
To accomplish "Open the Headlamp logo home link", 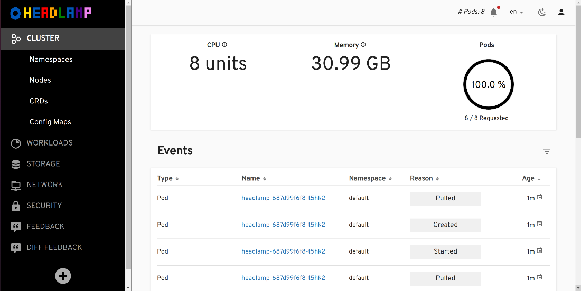I will (51, 13).
